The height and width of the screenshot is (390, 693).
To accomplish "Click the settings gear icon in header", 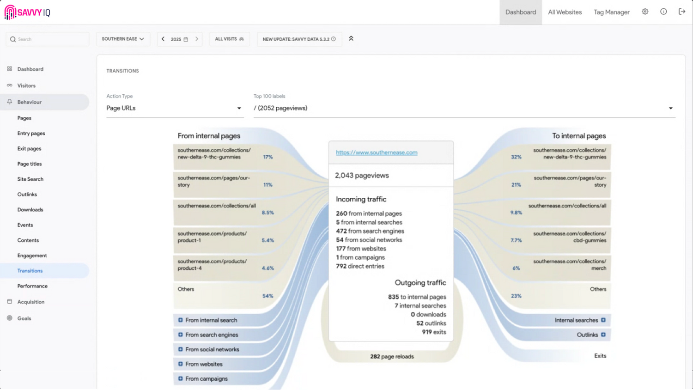I will click(x=645, y=12).
